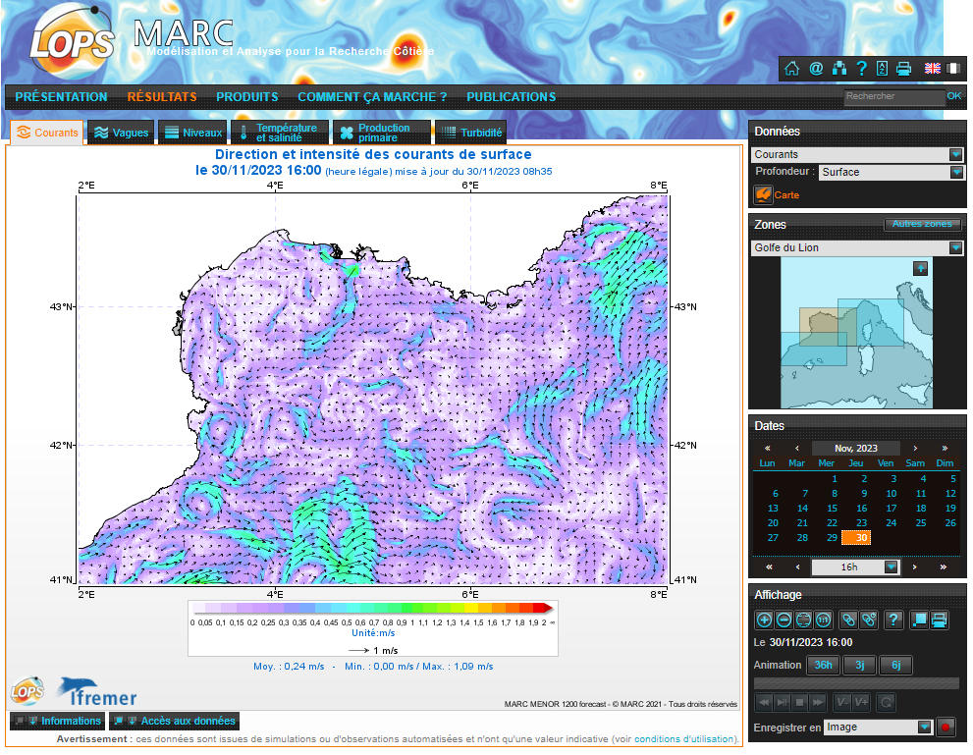Toggle the contrast switch beside the flag

point(952,68)
